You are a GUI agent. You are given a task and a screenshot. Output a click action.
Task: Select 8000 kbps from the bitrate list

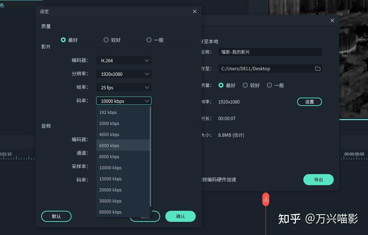[x=123, y=156]
